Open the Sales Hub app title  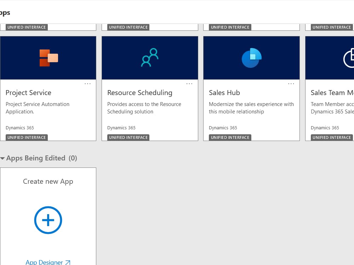point(224,93)
